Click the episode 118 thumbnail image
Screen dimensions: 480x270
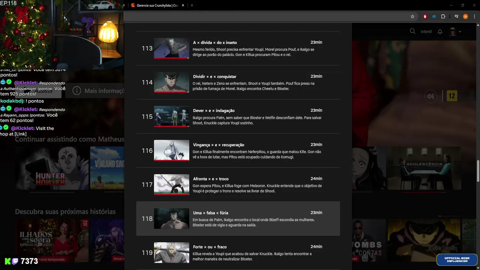click(171, 219)
